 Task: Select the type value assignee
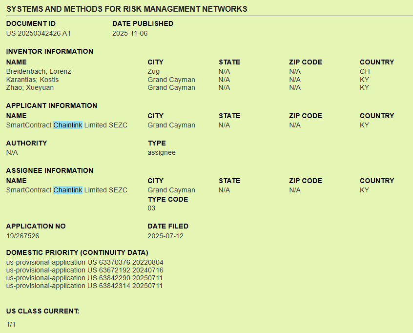point(162,152)
